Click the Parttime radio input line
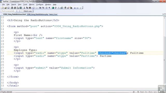This screenshot has width=166, height=93. click(63, 56)
